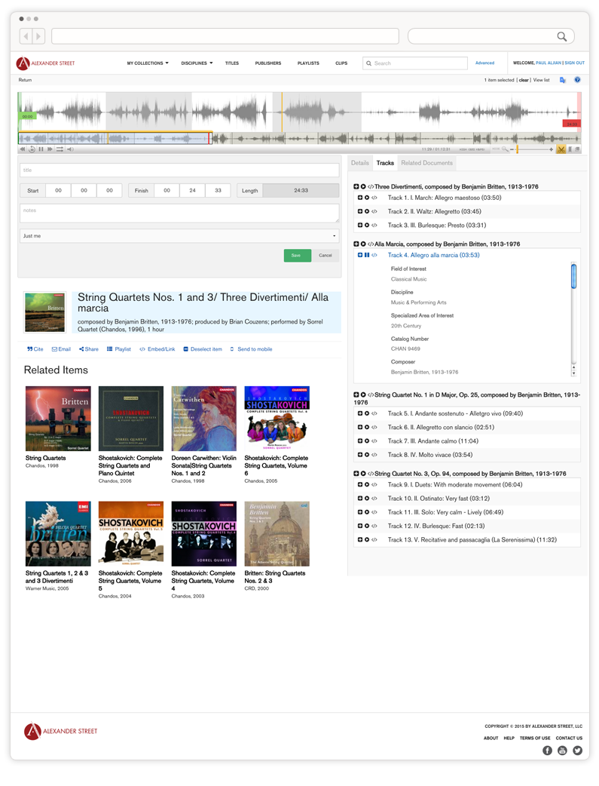Click embed code icon for Track 2 Waltz
This screenshot has width=599, height=786.
[374, 212]
